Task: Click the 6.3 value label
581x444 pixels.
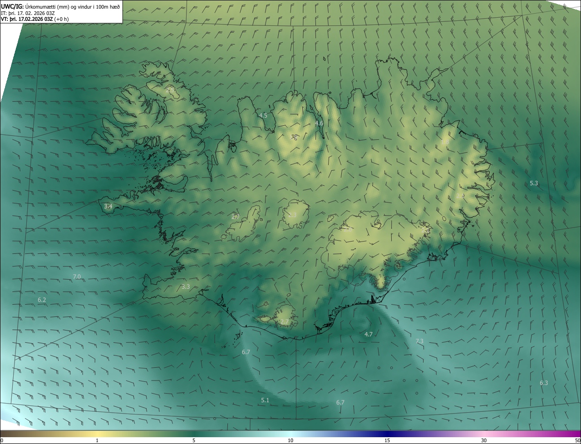Action: (x=544, y=383)
